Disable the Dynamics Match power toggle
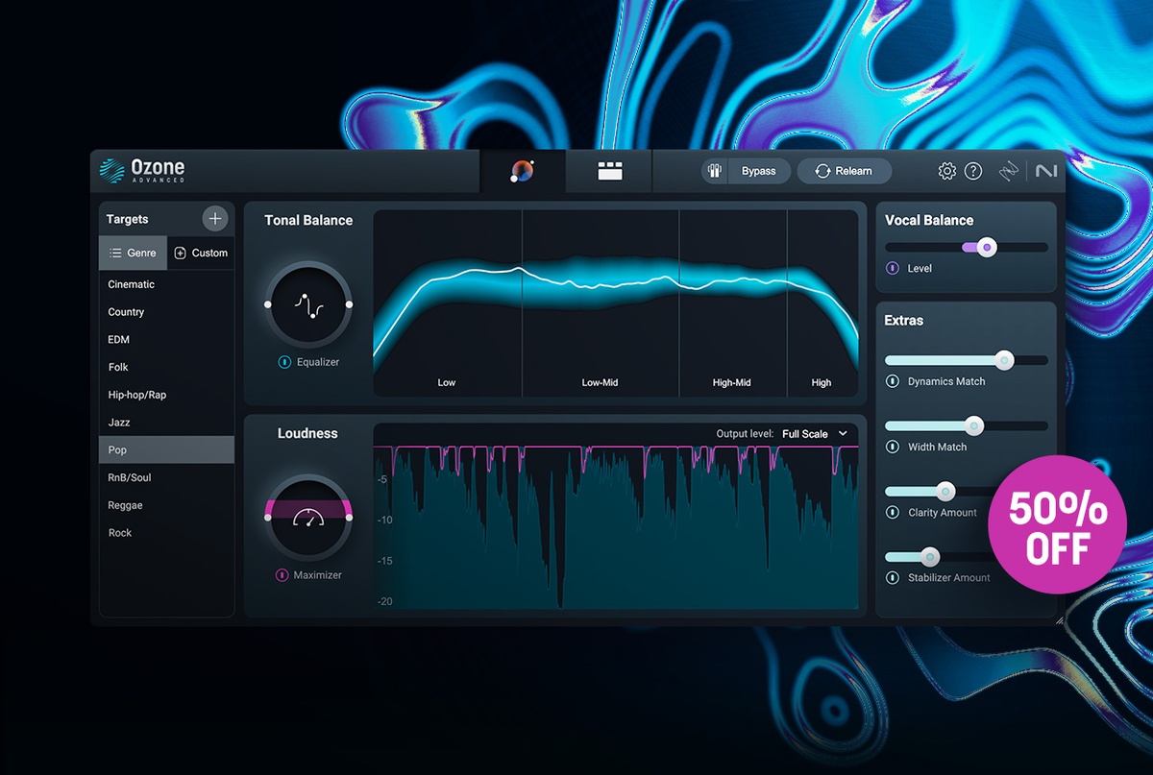Screen dimensions: 1153x775 893,381
